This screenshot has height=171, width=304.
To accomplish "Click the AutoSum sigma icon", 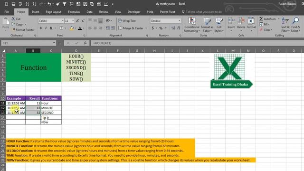I will [261, 19].
